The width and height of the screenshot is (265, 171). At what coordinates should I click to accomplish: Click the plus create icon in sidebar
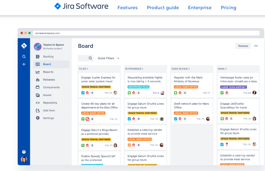[x=24, y=64]
